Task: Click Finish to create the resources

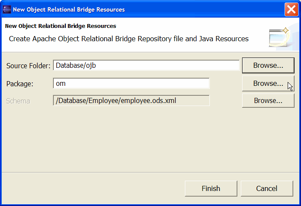Action: click(211, 188)
